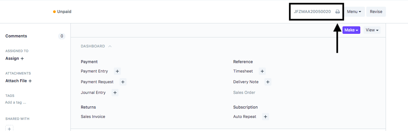The width and height of the screenshot is (408, 131).
Task: Click the Shared With plus icon
Action: click(9, 128)
